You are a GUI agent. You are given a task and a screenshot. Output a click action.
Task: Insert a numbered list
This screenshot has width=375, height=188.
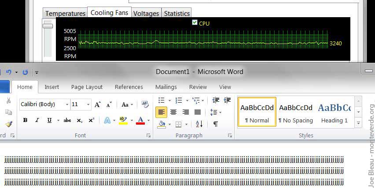tap(178, 100)
